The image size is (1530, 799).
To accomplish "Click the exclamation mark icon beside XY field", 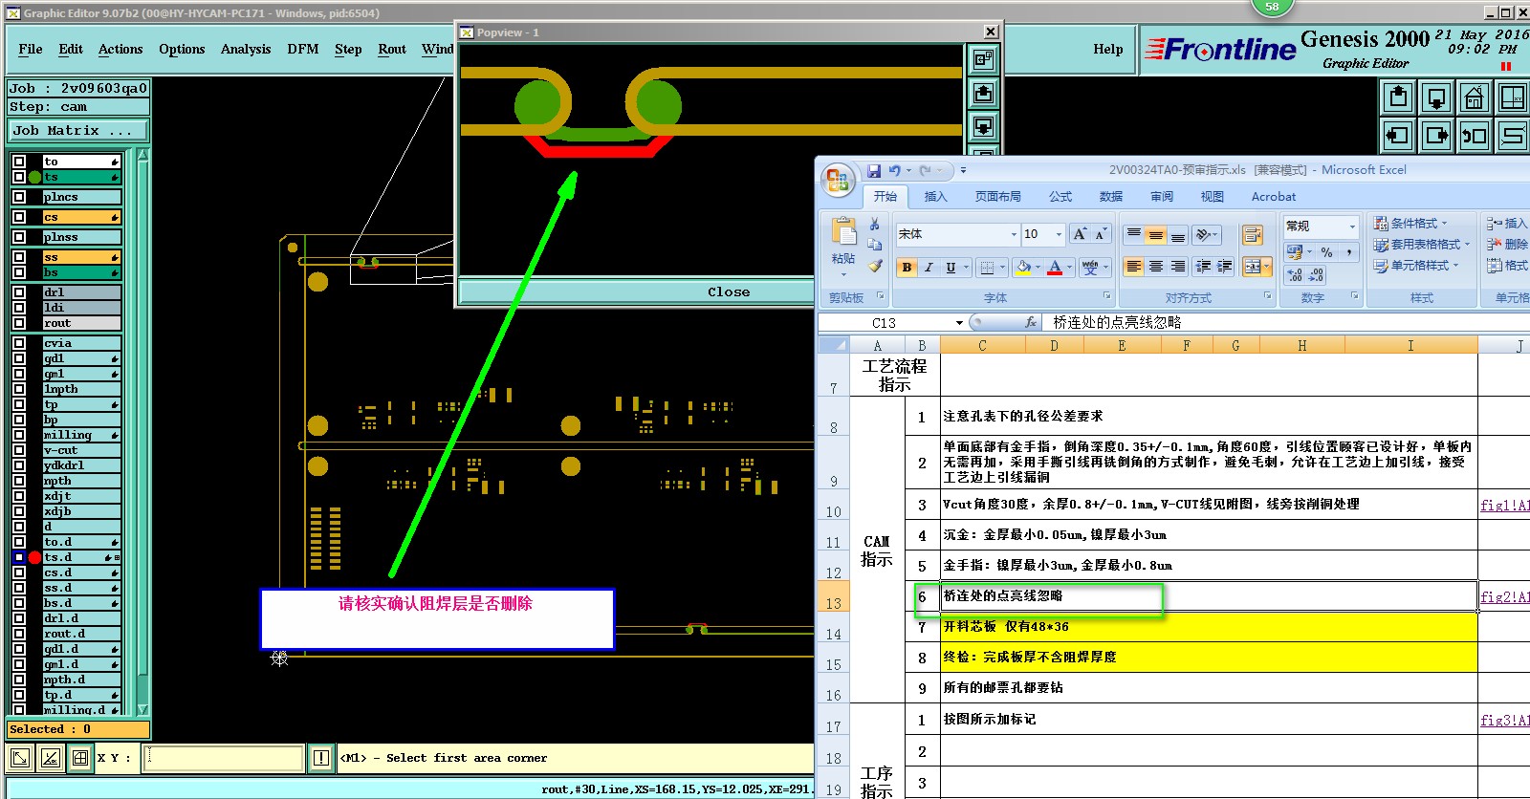I will 321,758.
